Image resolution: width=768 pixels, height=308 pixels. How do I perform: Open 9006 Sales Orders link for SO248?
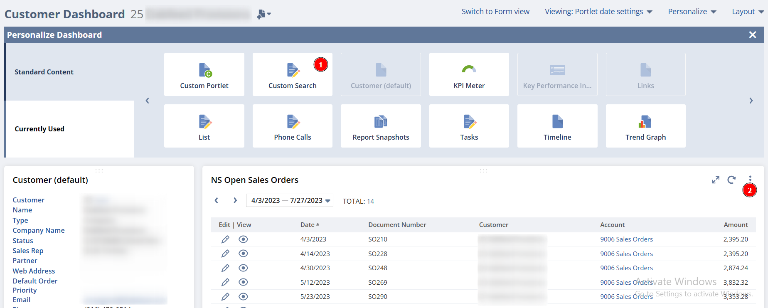coord(626,268)
